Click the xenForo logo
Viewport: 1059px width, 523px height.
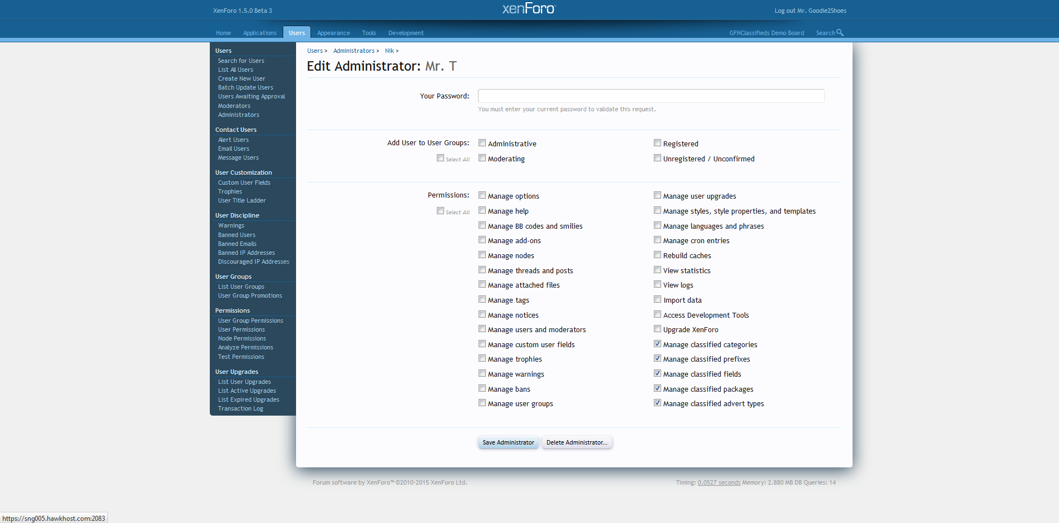pyautogui.click(x=529, y=8)
